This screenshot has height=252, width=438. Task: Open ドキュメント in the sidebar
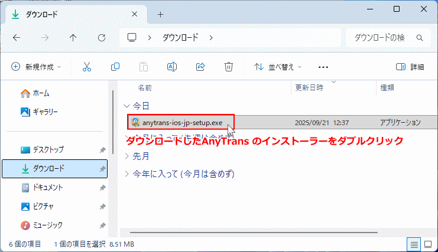[x=42, y=187]
